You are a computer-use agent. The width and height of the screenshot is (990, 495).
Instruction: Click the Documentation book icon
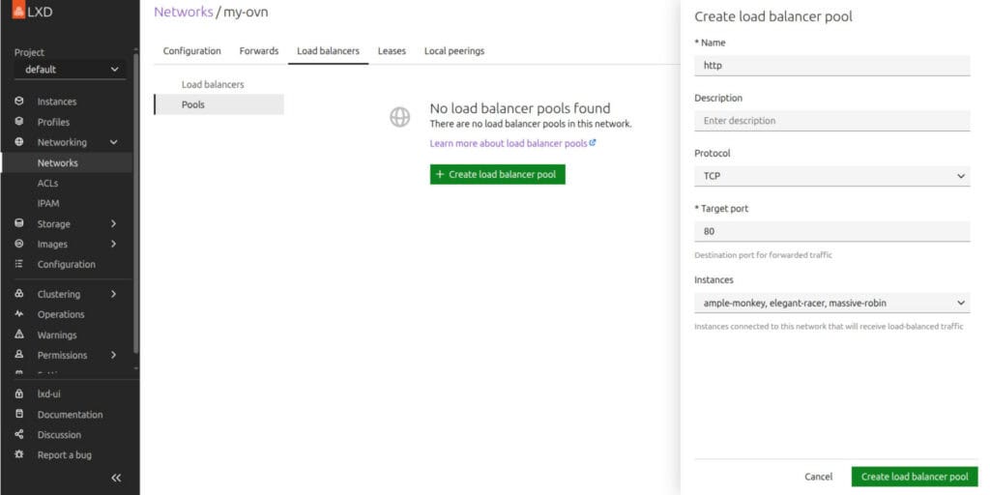click(19, 414)
